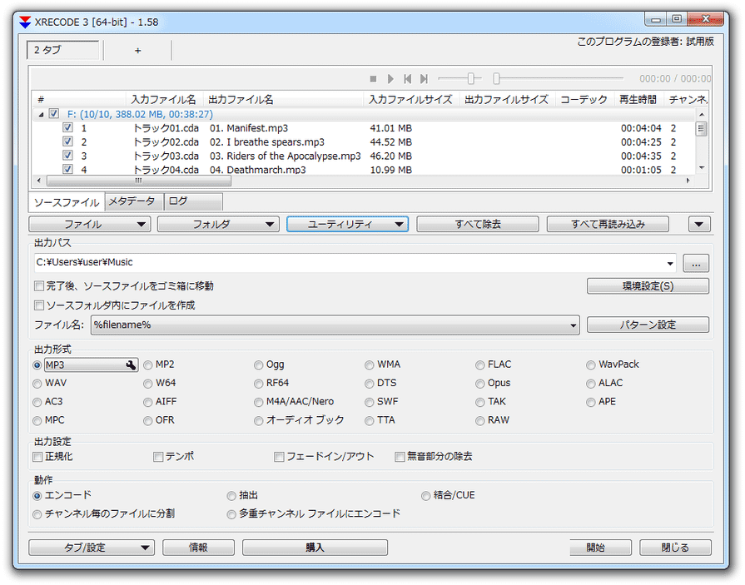Open the ログ tab

tap(192, 201)
